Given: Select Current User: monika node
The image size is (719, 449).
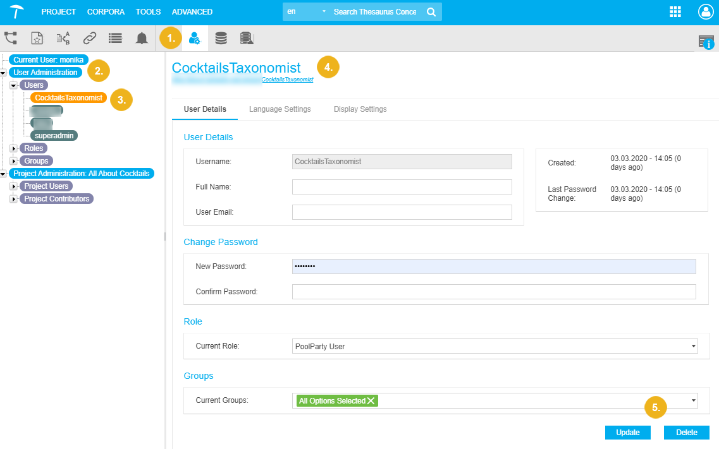Looking at the screenshot, I should [x=48, y=60].
